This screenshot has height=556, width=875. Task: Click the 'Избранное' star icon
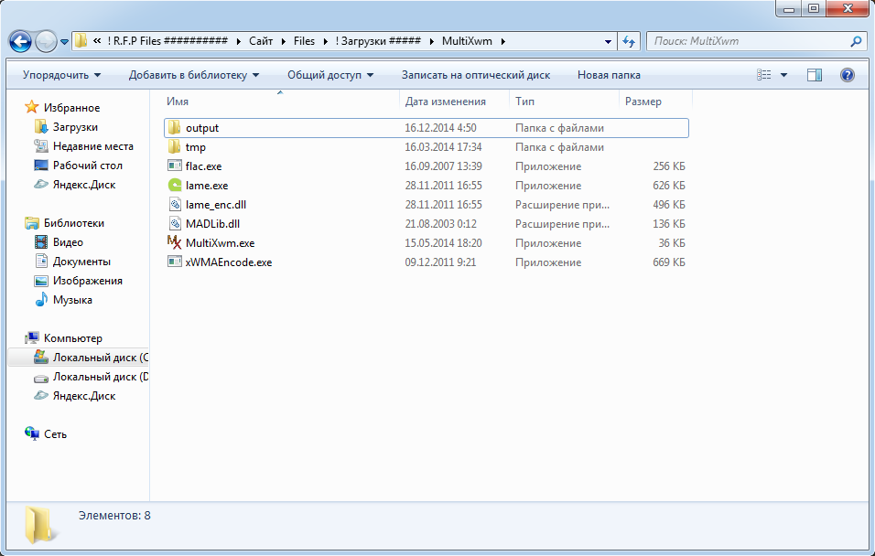(x=32, y=107)
